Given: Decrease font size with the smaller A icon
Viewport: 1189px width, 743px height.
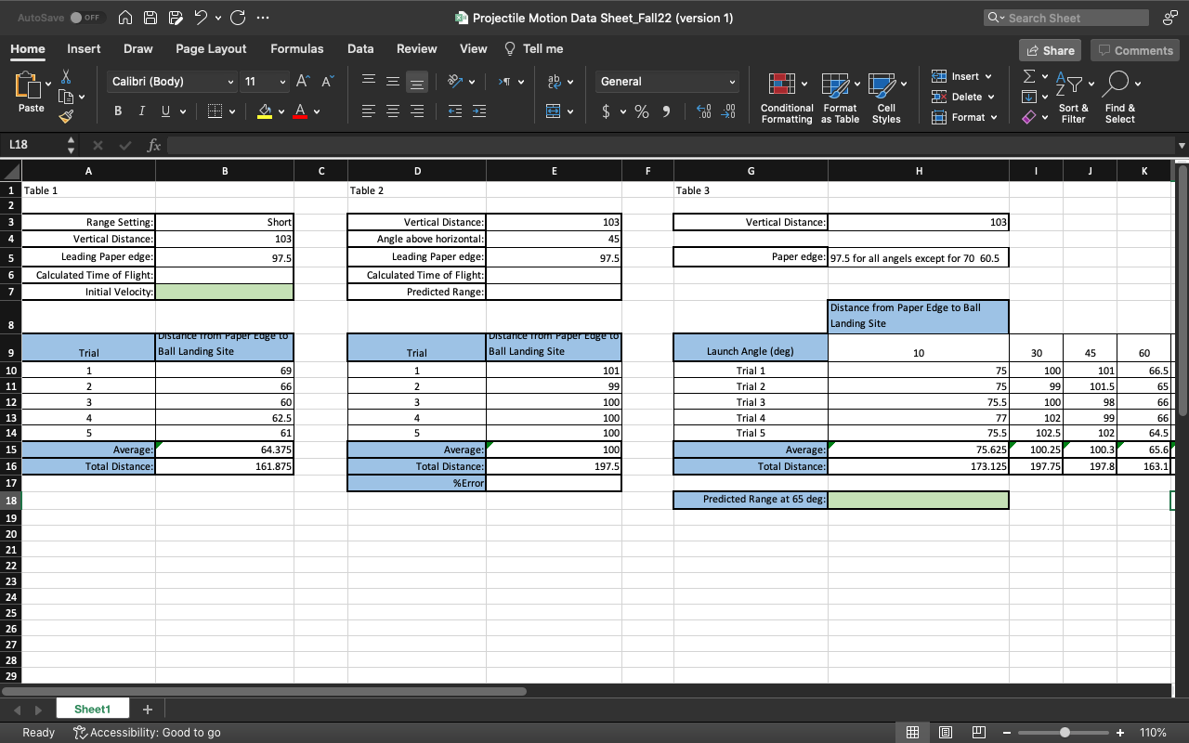Looking at the screenshot, I should coord(326,82).
